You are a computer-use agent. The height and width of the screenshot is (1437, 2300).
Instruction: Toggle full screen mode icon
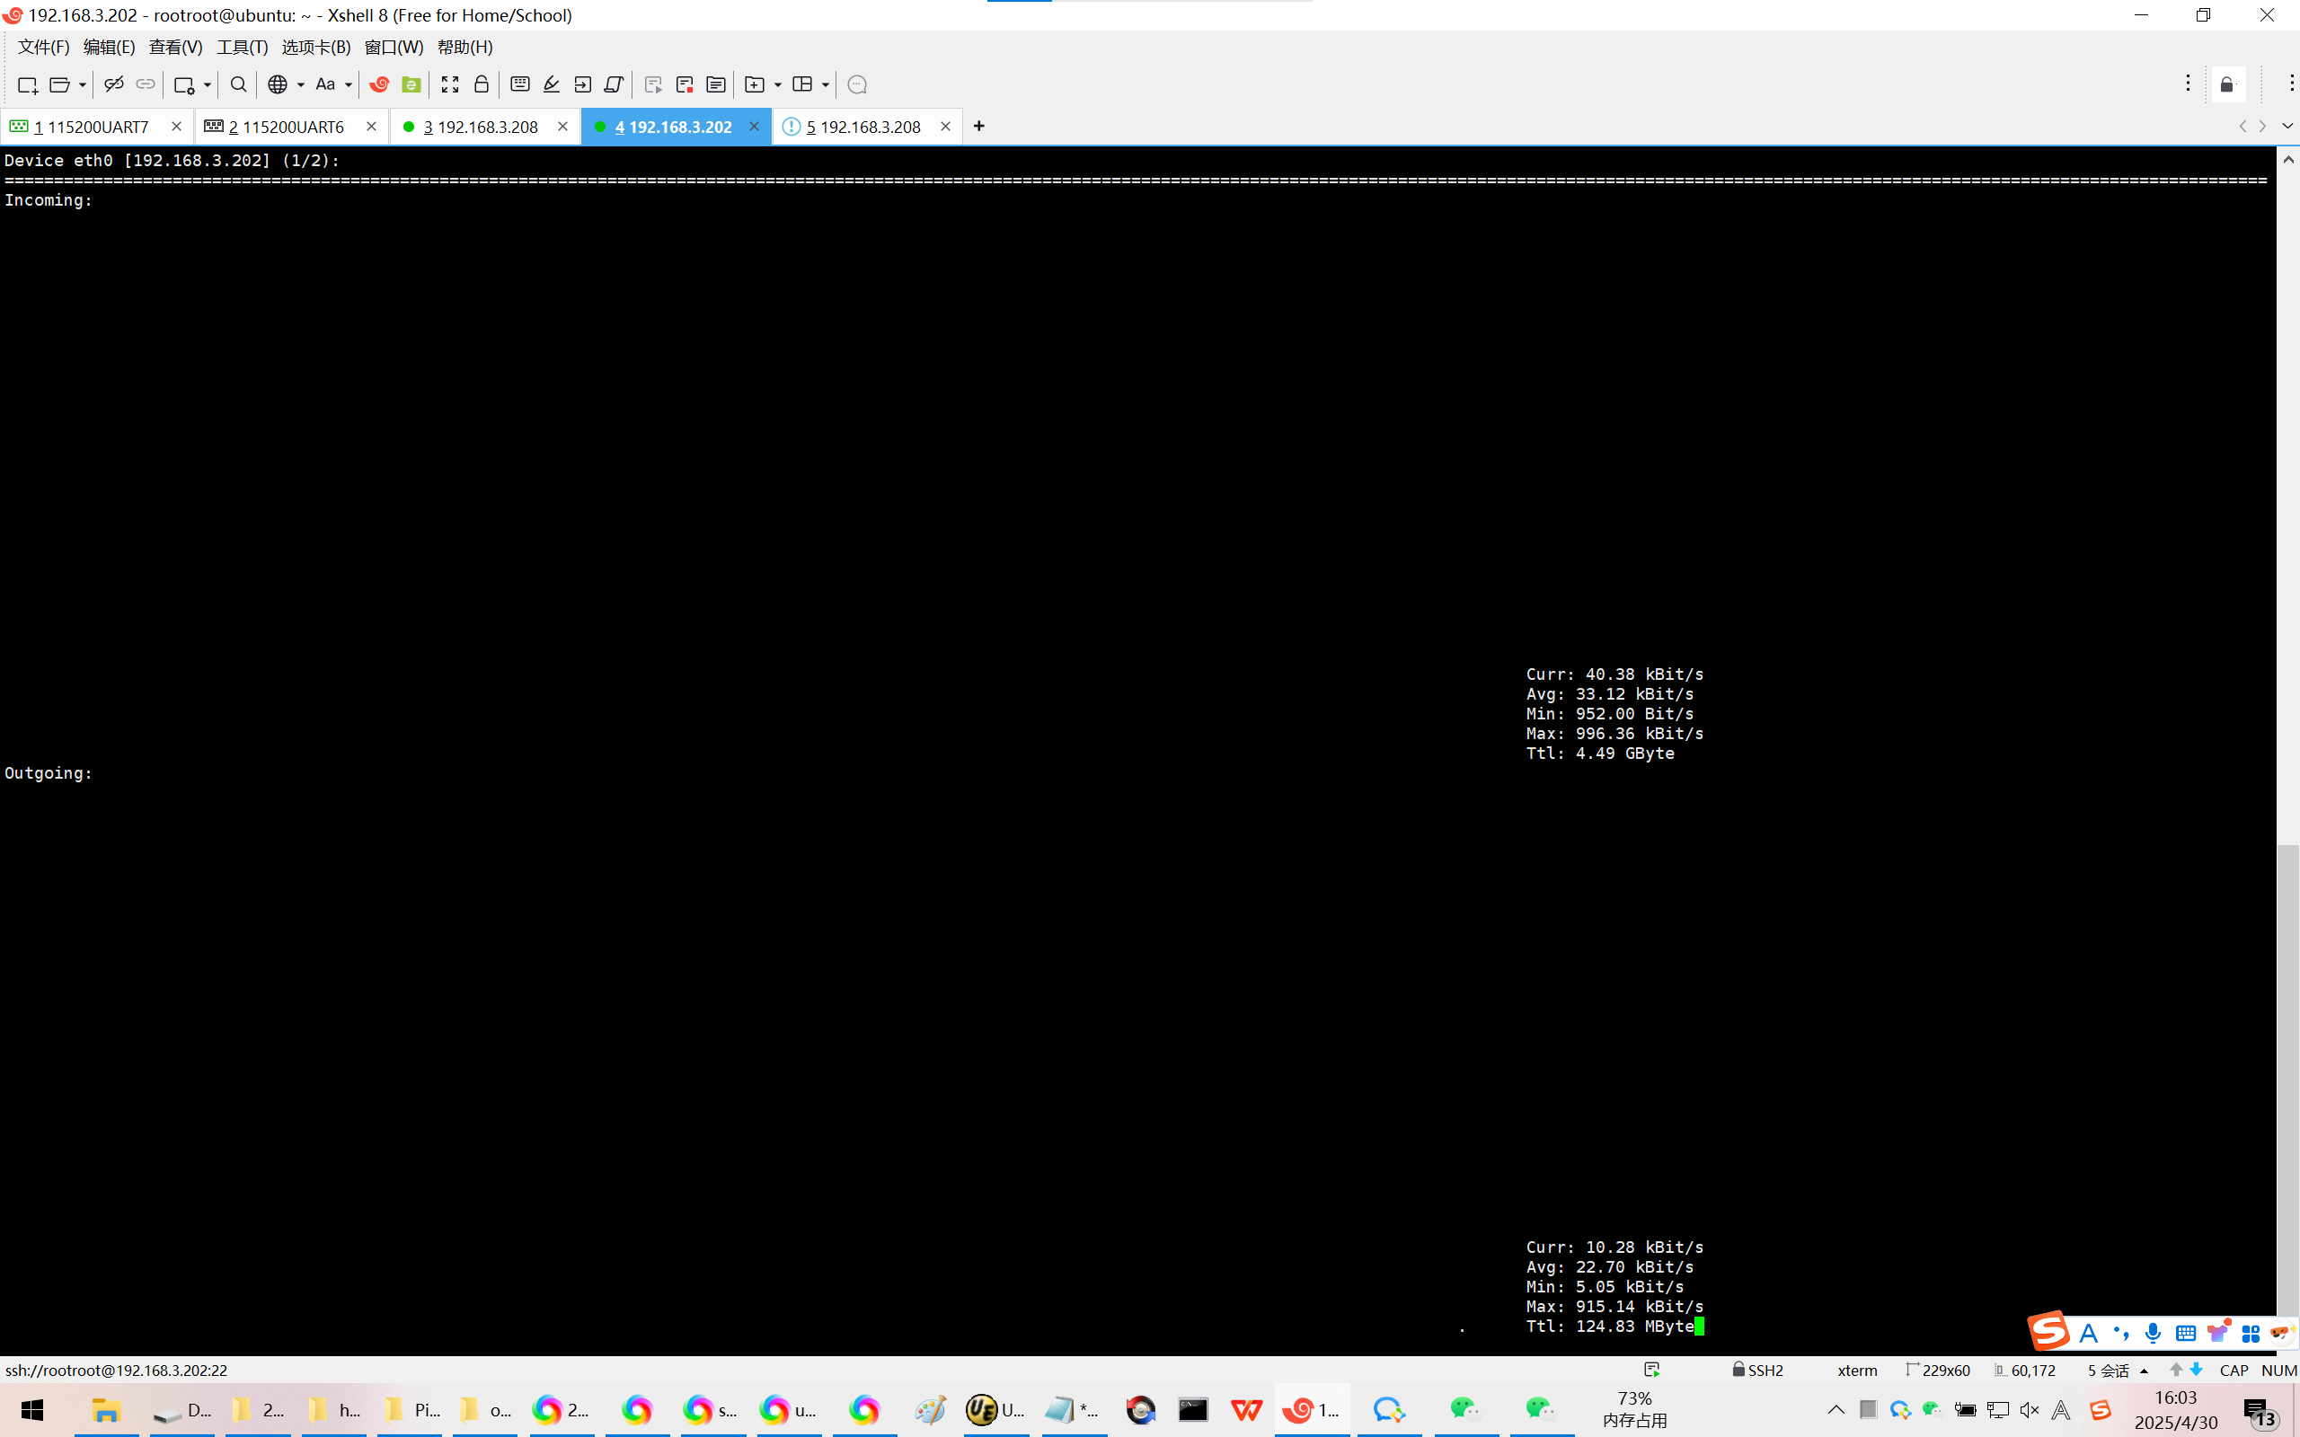tap(449, 84)
